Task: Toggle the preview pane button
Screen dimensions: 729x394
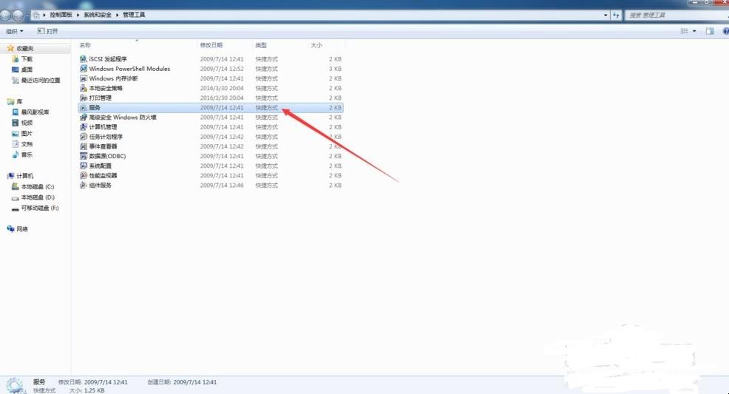Action: (710, 31)
